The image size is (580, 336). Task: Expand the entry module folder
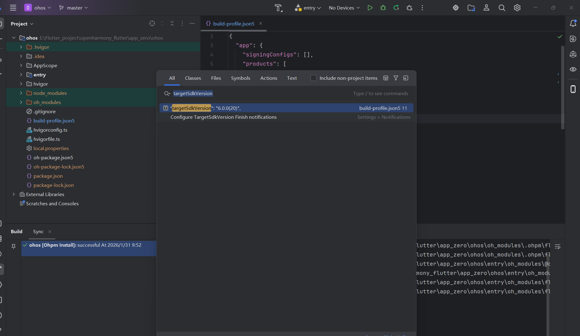[x=21, y=75]
